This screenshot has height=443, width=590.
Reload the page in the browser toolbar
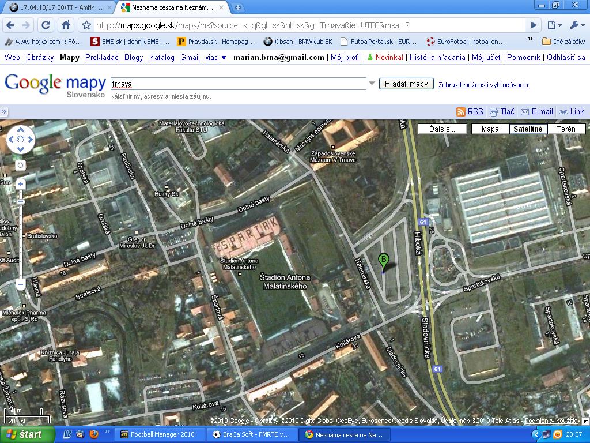46,25
